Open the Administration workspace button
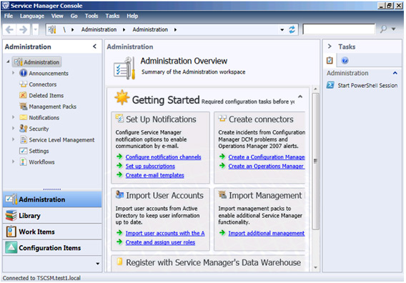Viewport: 406px width, 283px height. point(52,199)
